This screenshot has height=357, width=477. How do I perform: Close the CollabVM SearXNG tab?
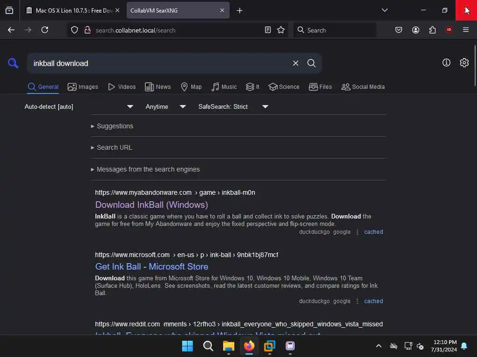[x=222, y=10]
